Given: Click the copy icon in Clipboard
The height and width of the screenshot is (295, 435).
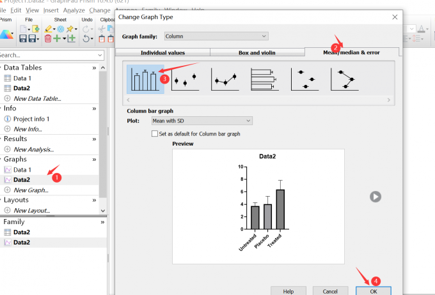Looking at the screenshot, I should pyautogui.click(x=111, y=29).
